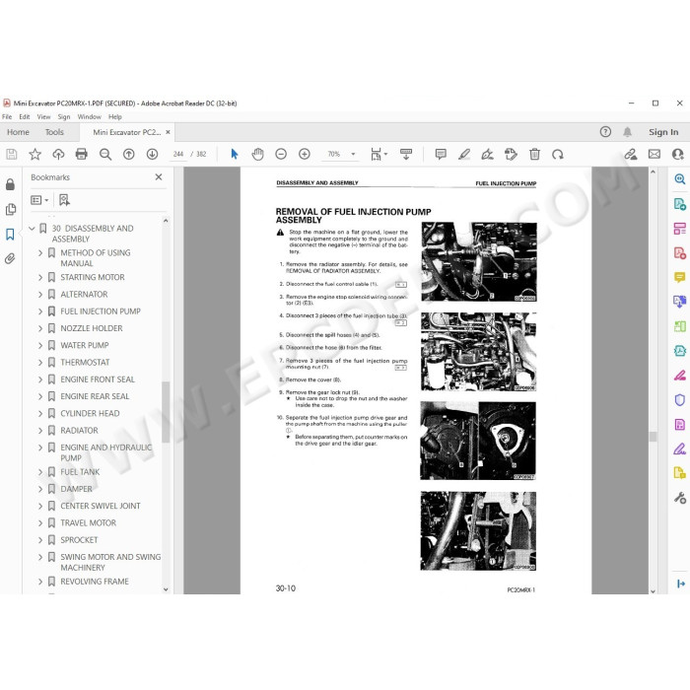Open security lock panel in sidebar

10,184
